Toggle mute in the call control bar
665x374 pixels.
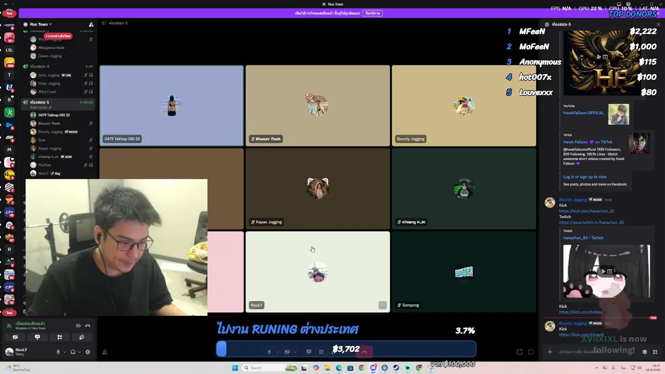point(269,352)
